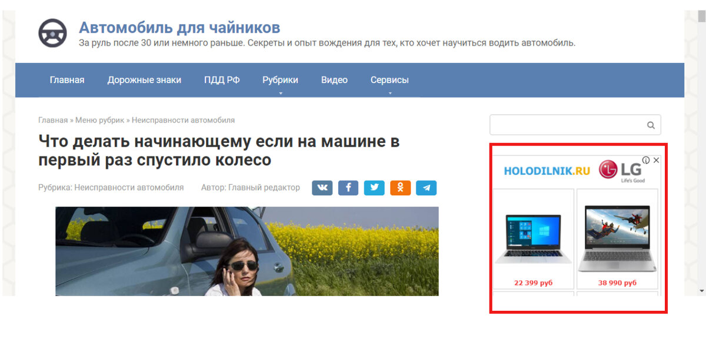706x352 pixels.
Task: Open the Главная menu item
Action: click(67, 80)
